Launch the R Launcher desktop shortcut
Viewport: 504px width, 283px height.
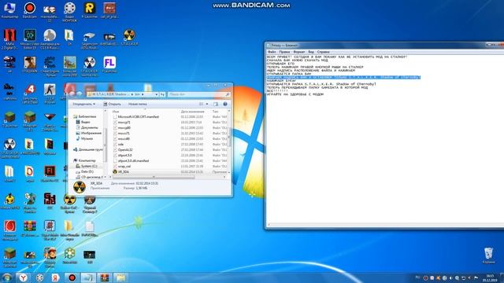tap(89, 9)
